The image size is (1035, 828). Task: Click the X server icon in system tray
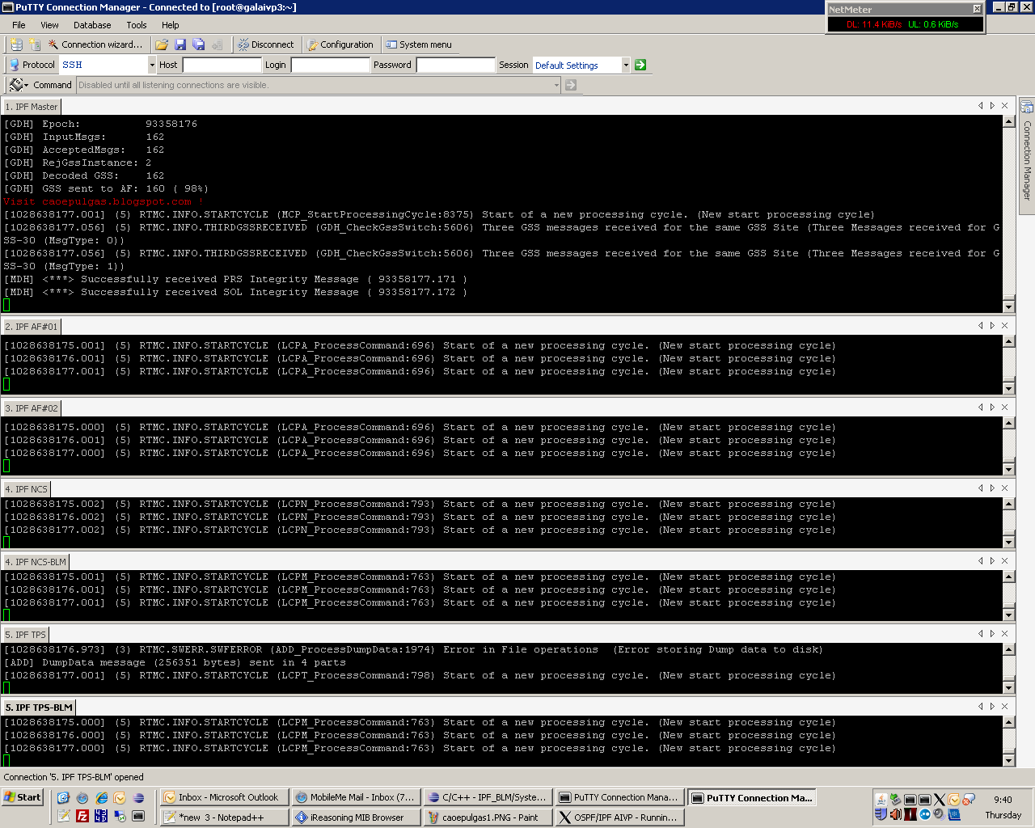click(x=939, y=800)
